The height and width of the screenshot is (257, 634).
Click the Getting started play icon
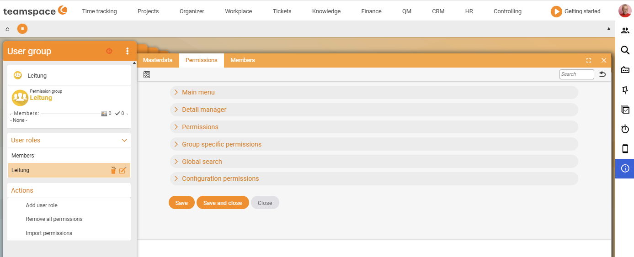[x=556, y=11]
